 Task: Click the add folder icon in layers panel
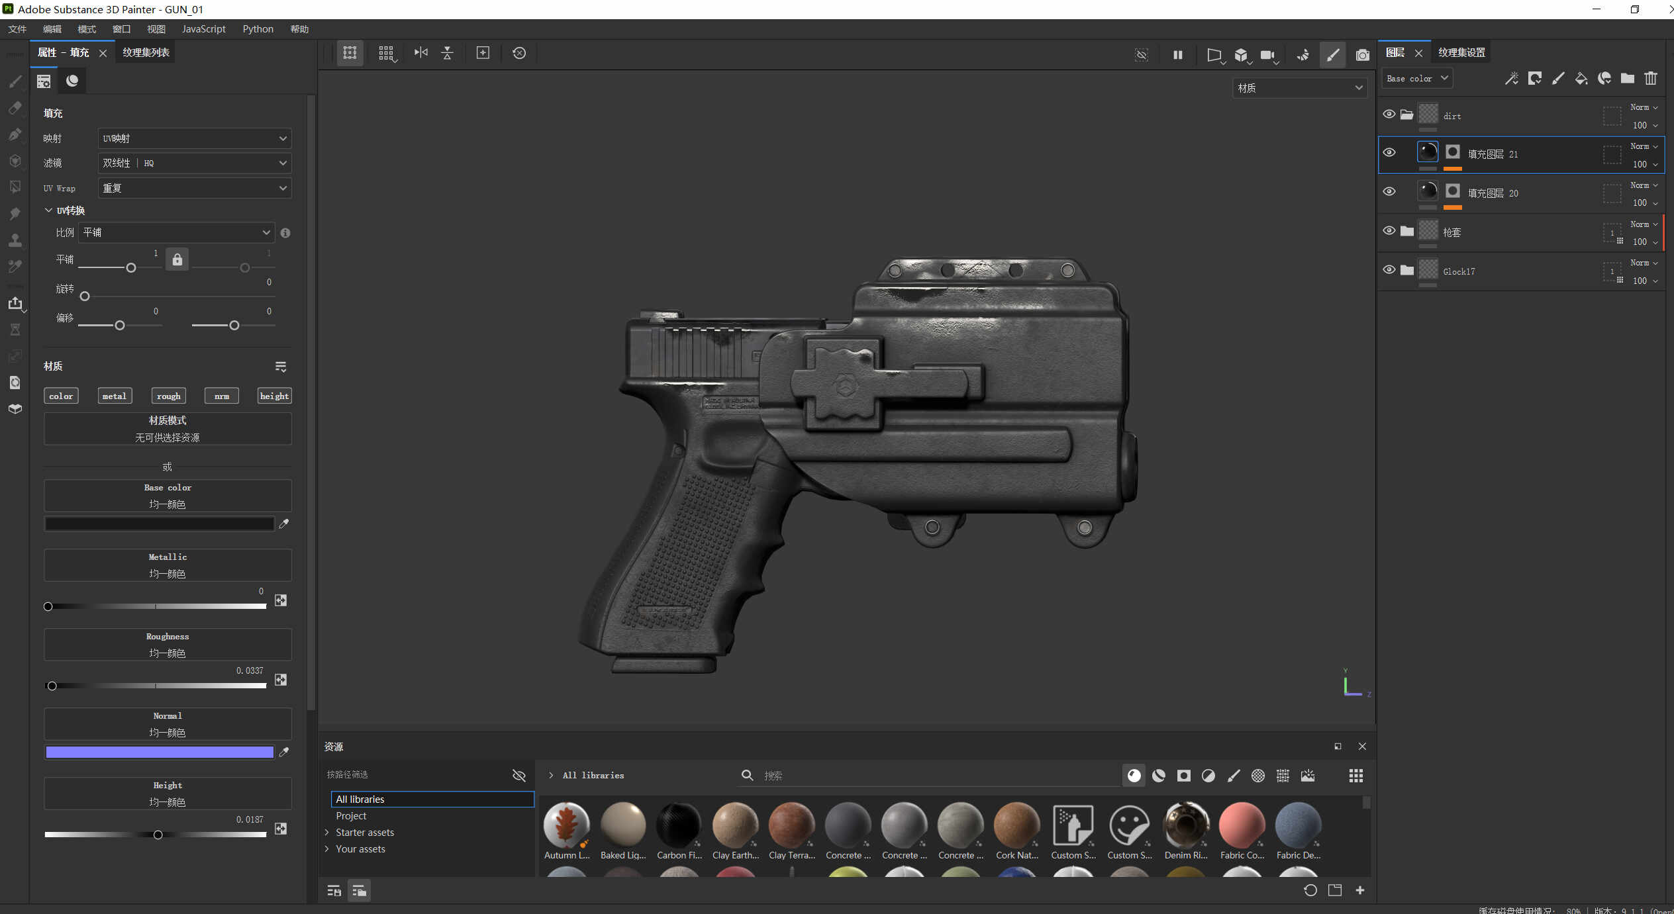coord(1627,79)
